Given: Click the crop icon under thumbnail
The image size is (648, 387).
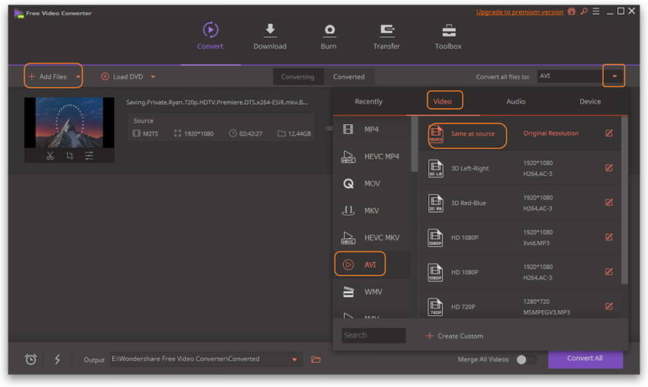Looking at the screenshot, I should click(x=70, y=156).
